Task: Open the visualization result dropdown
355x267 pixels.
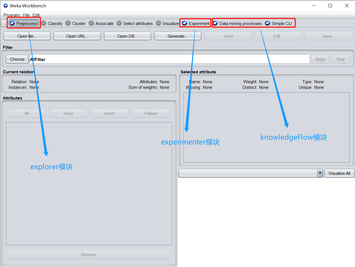Action: pos(320,173)
